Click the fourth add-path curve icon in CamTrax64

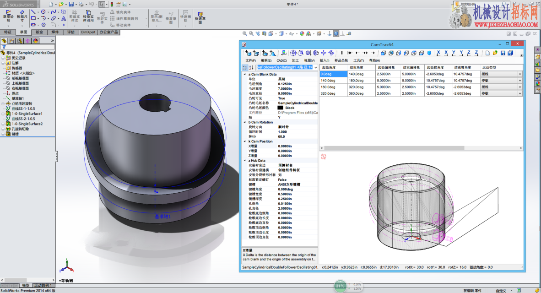click(x=273, y=53)
